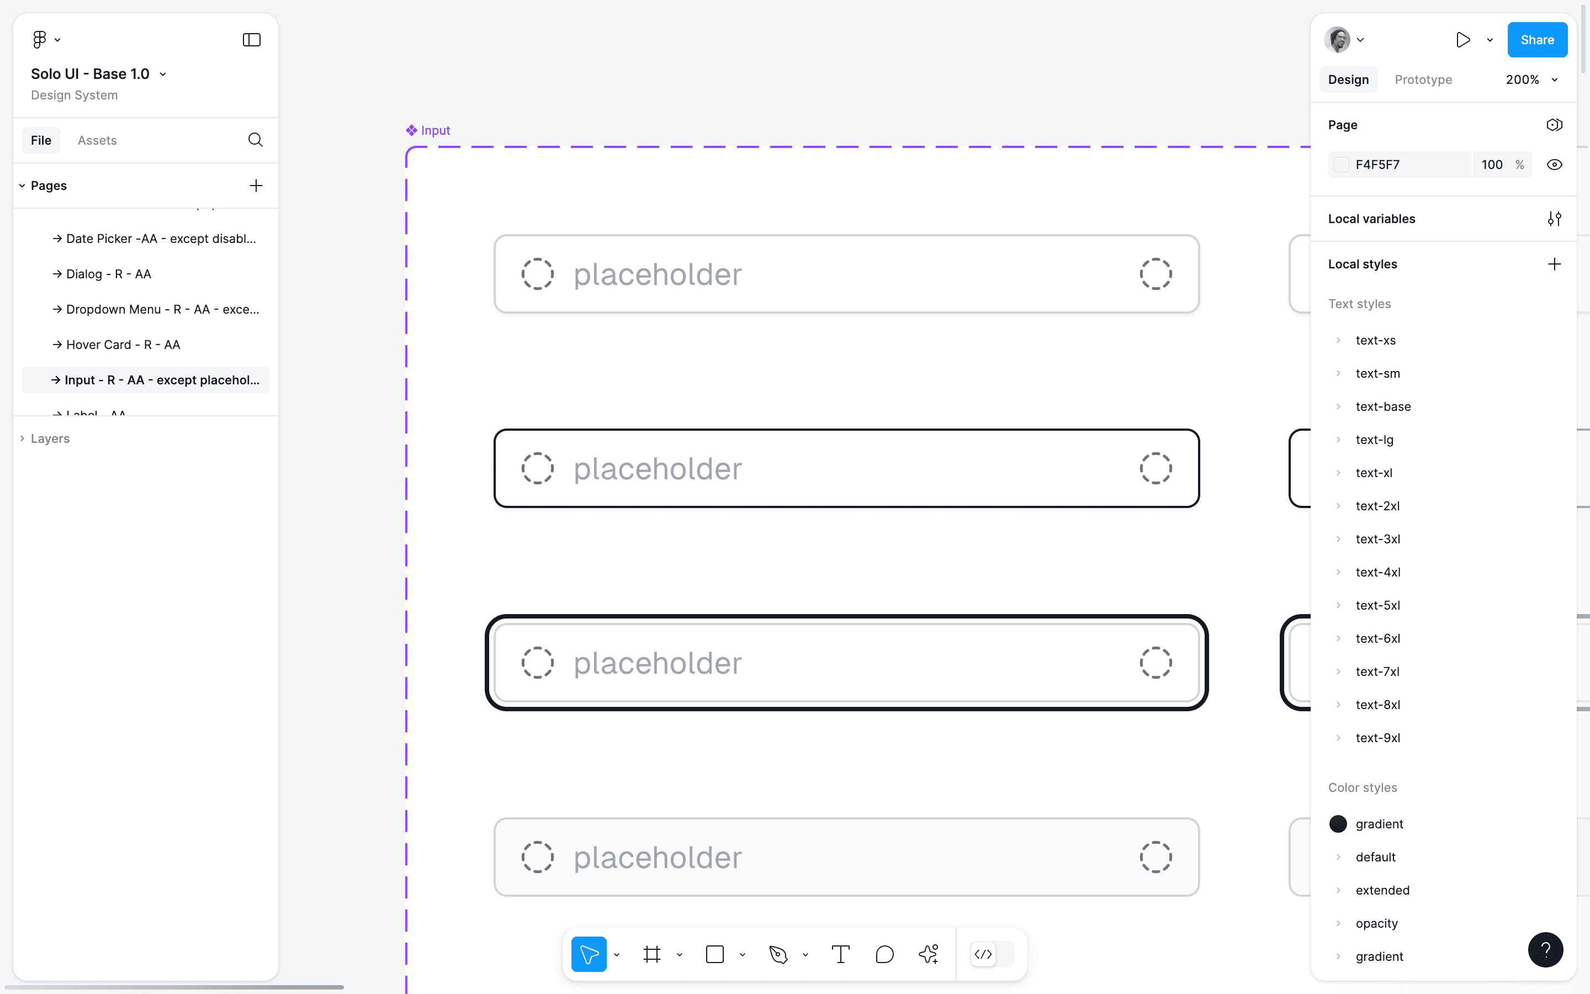Open Frame tool options chevron
Viewport: 1590px width, 994px height.
coord(680,955)
